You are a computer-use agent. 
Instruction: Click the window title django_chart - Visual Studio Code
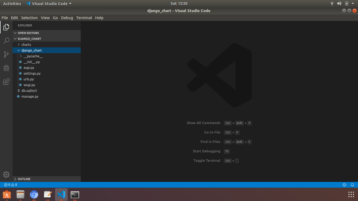tap(179, 11)
